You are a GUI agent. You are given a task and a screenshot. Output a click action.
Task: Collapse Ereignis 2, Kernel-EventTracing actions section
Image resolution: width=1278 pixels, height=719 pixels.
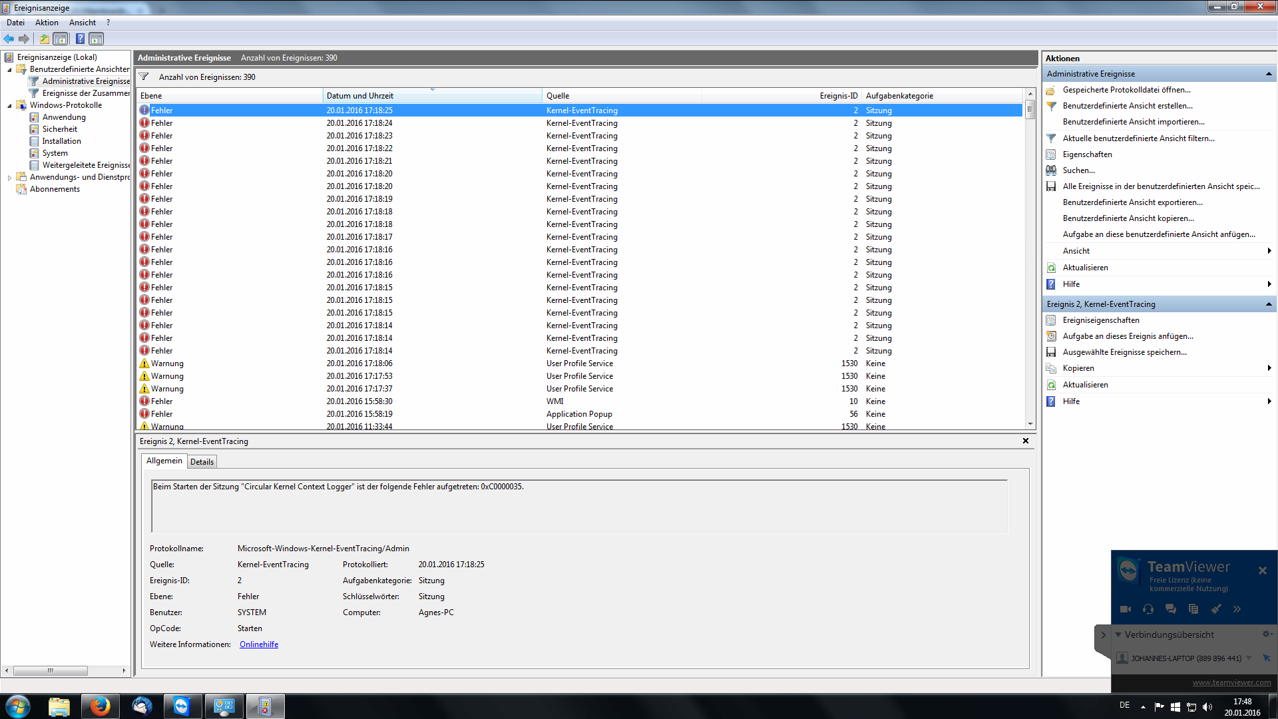click(x=1268, y=304)
